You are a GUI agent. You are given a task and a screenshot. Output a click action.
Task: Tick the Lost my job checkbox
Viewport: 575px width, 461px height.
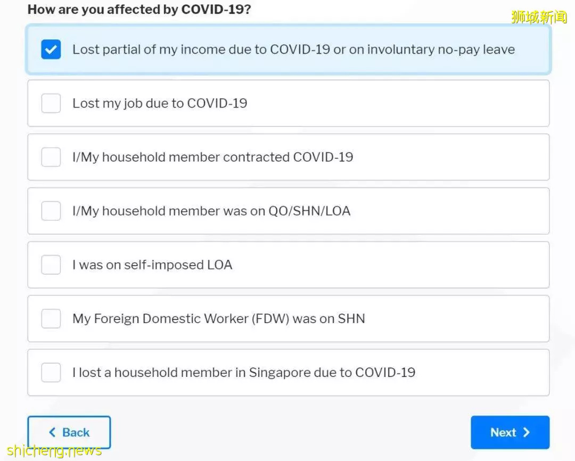point(51,103)
